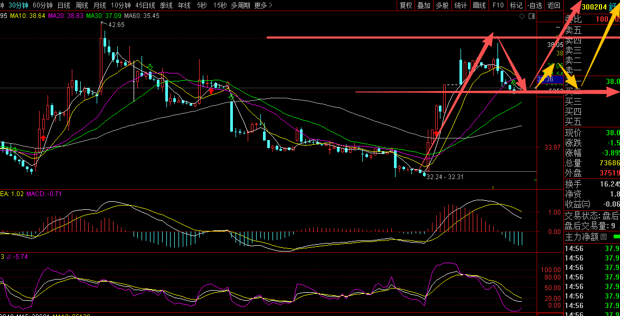Screen dimensions: 620x316
Task: Click the 卖三 order book row
Action: (592, 50)
